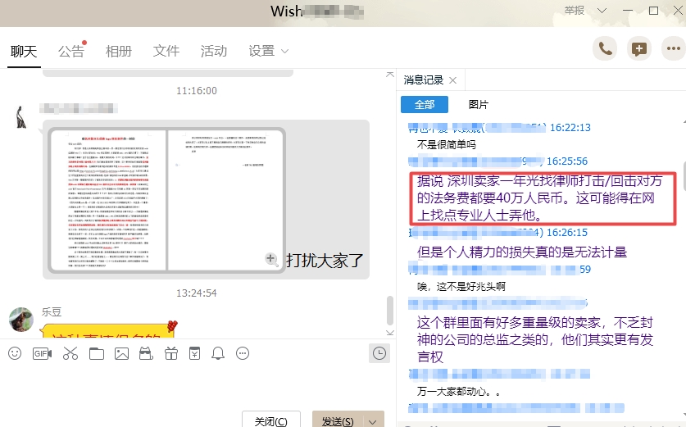Switch filter to 图片 in message records
This screenshot has width=686, height=427.
[478, 105]
